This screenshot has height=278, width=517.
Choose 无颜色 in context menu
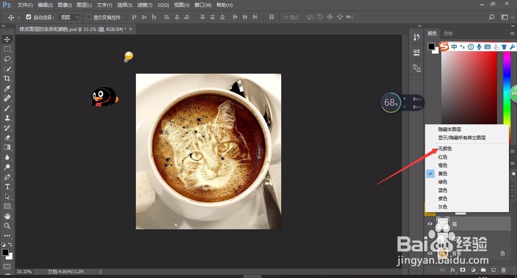tap(445, 149)
